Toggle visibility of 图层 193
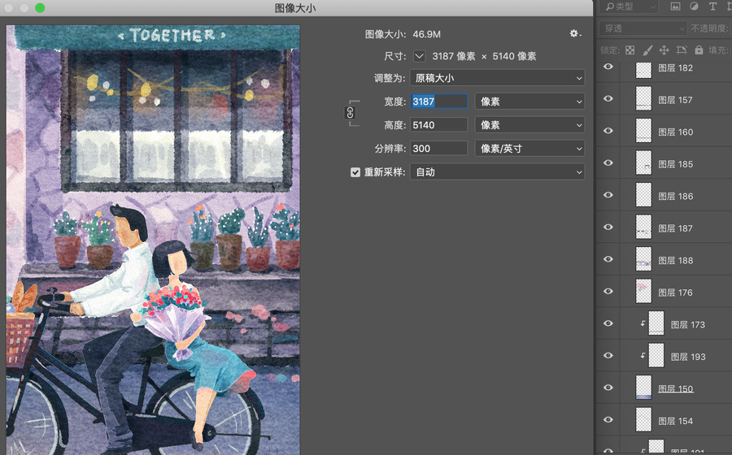The width and height of the screenshot is (732, 455). click(x=608, y=356)
